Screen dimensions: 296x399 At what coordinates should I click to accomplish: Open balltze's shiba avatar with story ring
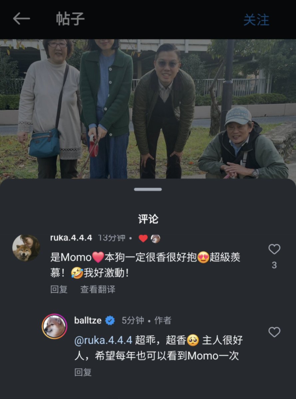click(x=54, y=326)
